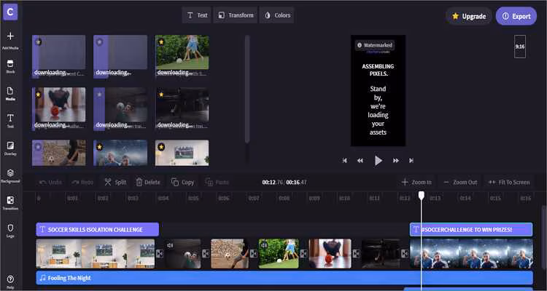Click transition icon after living room clip
The image size is (547, 291).
pos(160,253)
